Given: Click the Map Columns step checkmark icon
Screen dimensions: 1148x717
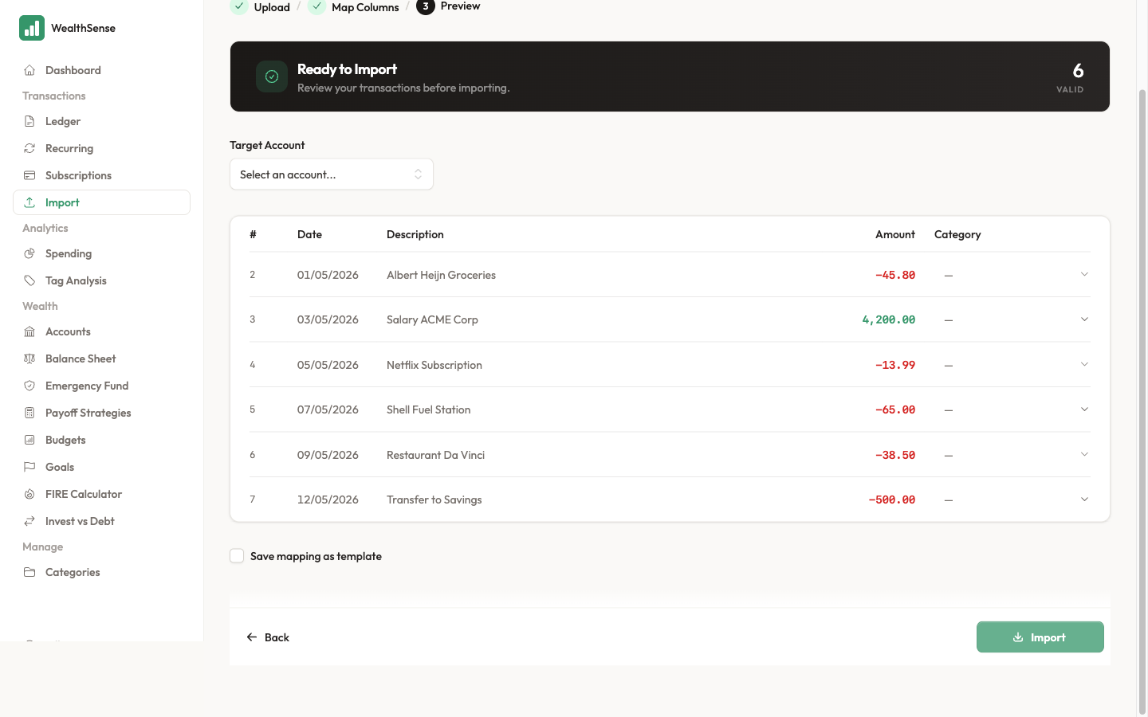Looking at the screenshot, I should pos(317,6).
